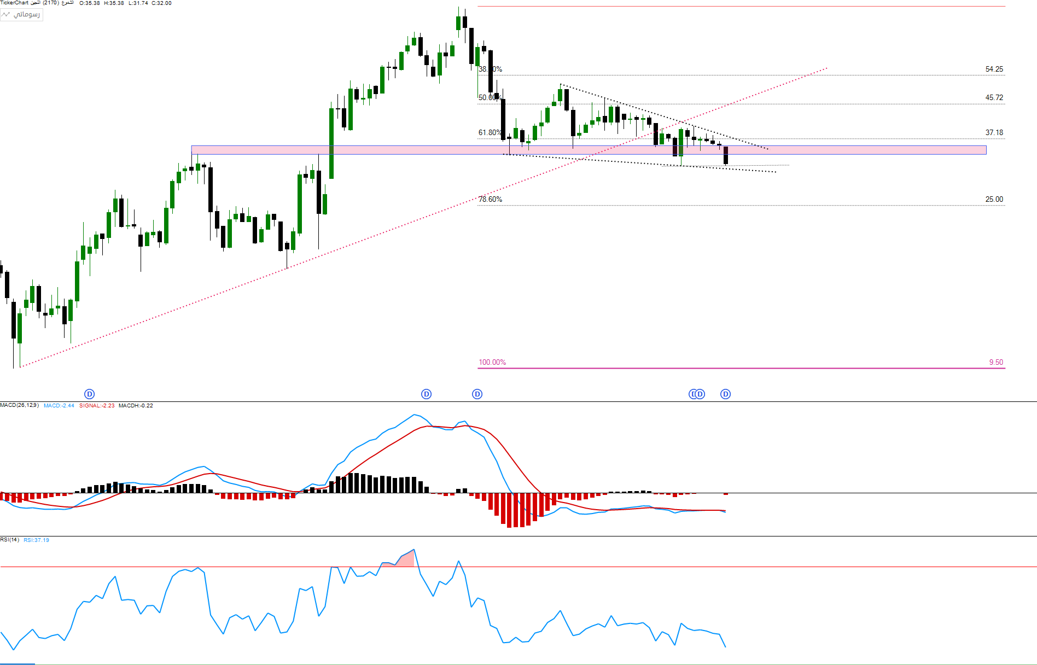The height and width of the screenshot is (665, 1037).
Task: Open the رسوماتي drawings button
Action: point(21,15)
